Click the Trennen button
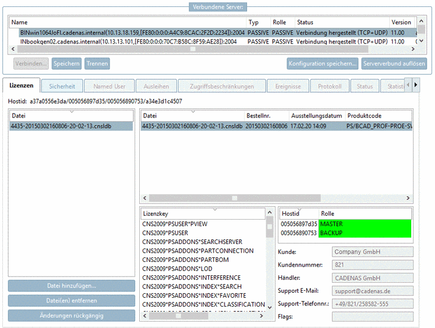Viewport: 435px width, 328px height. click(97, 64)
